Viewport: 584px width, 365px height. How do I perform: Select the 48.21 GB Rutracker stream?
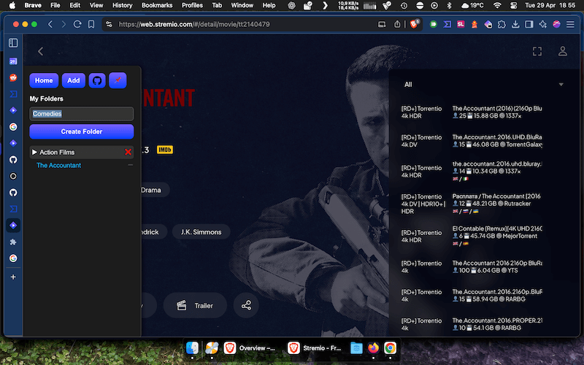pyautogui.click(x=472, y=204)
